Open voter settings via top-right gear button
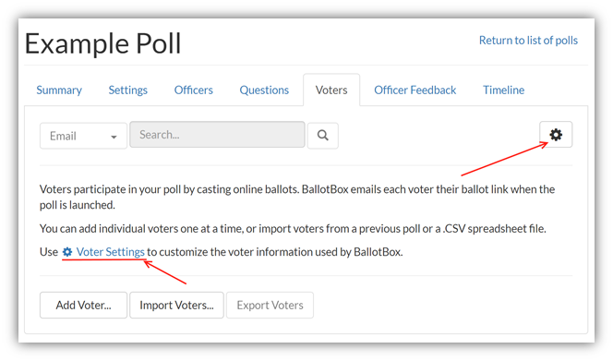The height and width of the screenshot is (361, 613). pyautogui.click(x=556, y=135)
